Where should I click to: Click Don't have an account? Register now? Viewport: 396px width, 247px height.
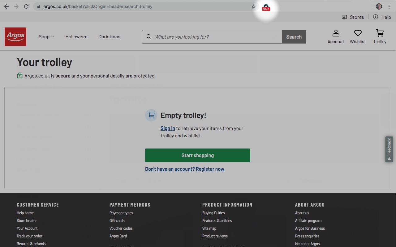(x=185, y=169)
